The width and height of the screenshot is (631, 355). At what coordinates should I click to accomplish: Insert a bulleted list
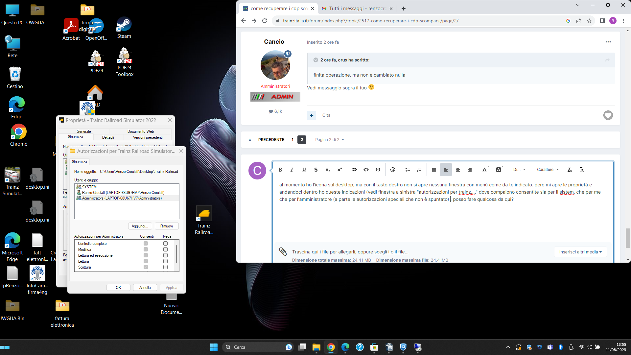click(x=408, y=170)
